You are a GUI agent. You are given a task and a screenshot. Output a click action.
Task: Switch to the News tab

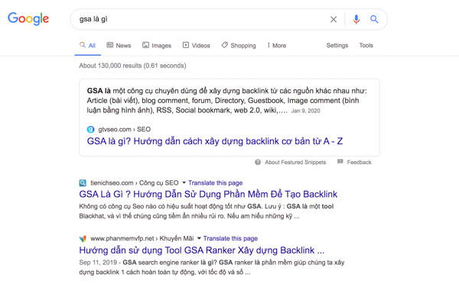pyautogui.click(x=119, y=45)
